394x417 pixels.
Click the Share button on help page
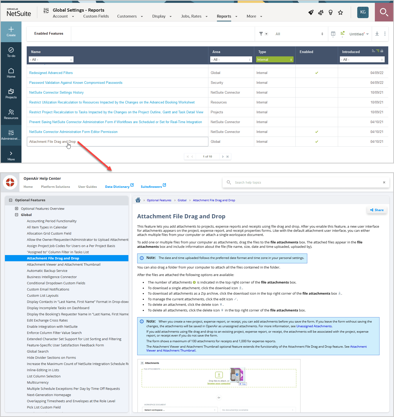(x=377, y=210)
